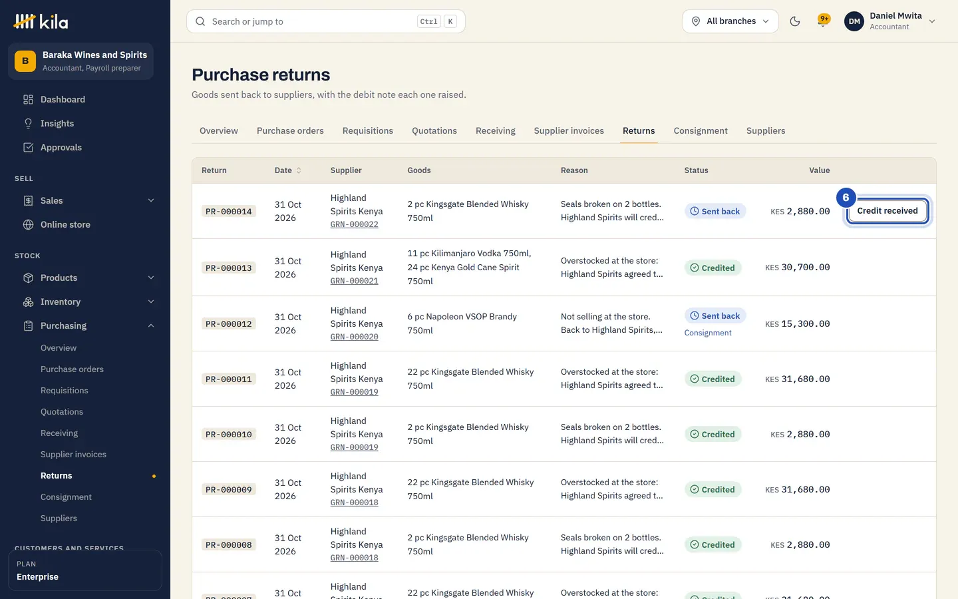958x599 pixels.
Task: Click the Credited status on PR-000013
Action: (x=713, y=268)
